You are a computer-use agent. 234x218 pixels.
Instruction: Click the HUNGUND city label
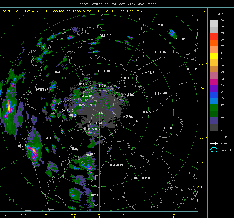(x=123, y=78)
